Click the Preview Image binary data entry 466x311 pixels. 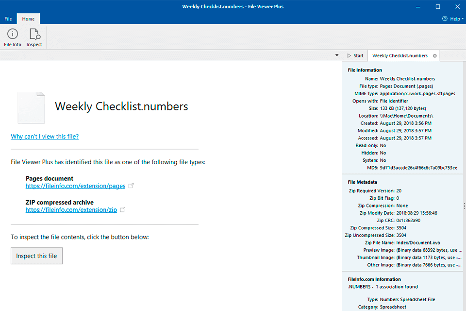pos(429,250)
